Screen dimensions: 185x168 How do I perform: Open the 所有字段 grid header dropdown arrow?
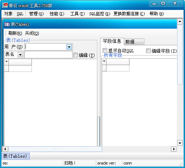[x=104, y=61]
